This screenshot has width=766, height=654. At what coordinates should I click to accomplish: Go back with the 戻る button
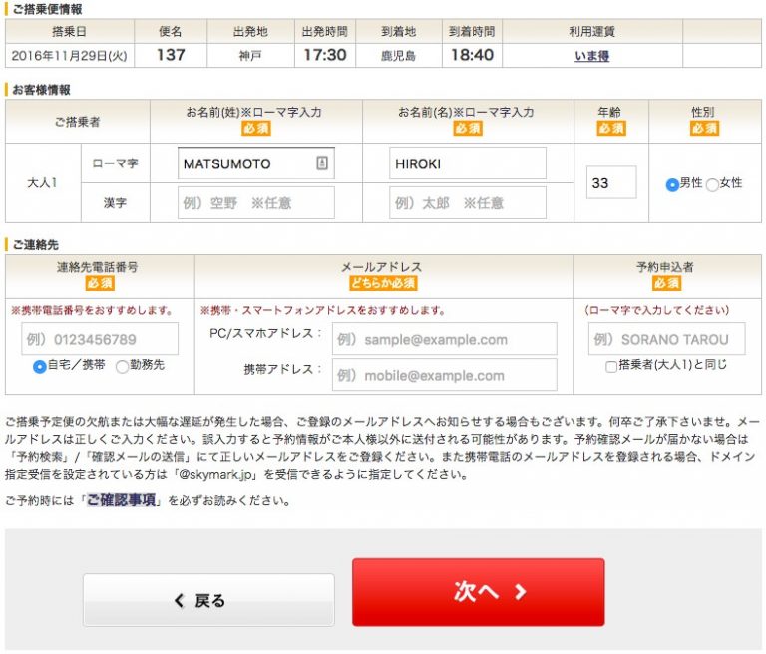pyautogui.click(x=208, y=600)
